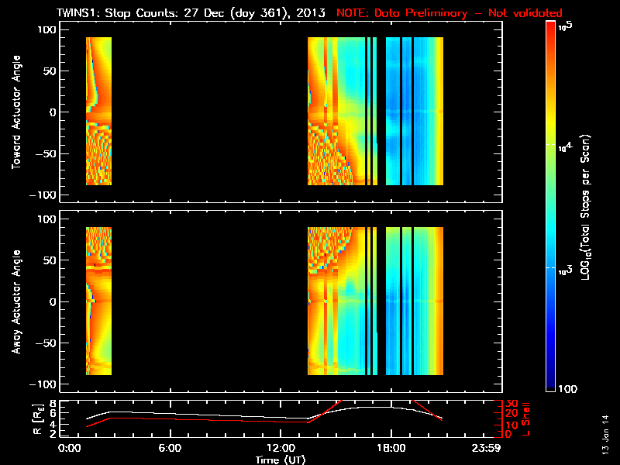Click the "8" tick on the R axis
This screenshot has width=620, height=465.
click(x=53, y=403)
